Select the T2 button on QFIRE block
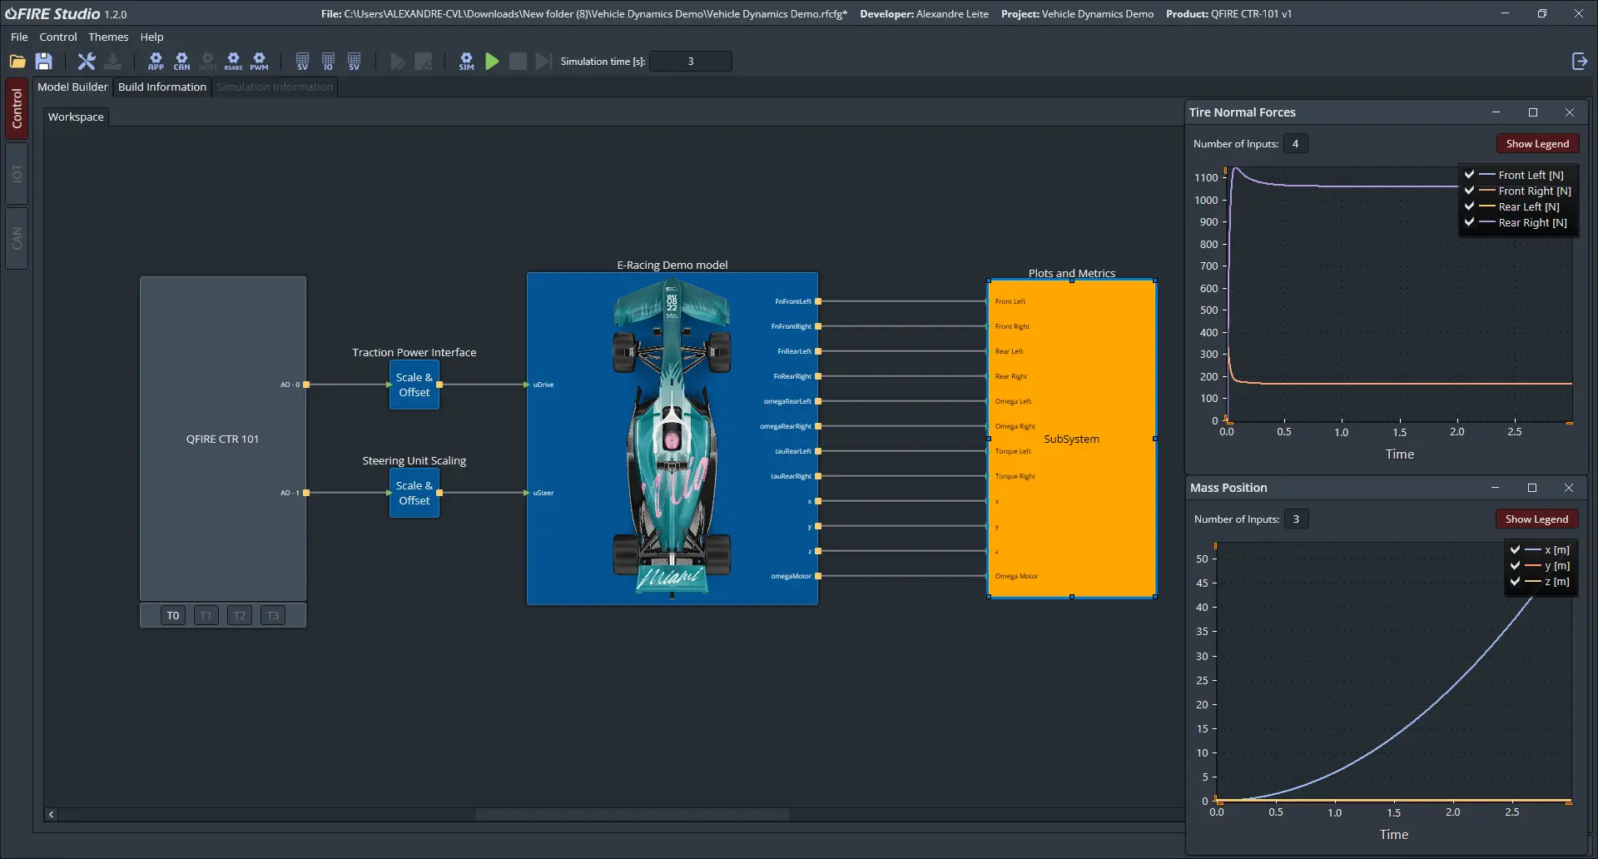The height and width of the screenshot is (859, 1598). coord(240,615)
